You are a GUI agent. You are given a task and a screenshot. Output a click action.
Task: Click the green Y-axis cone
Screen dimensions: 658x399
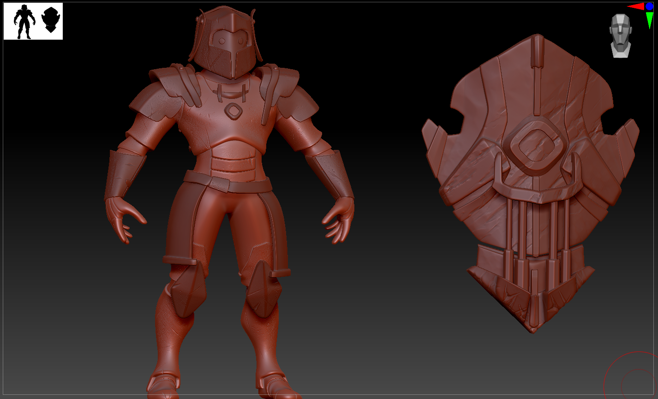(650, 20)
